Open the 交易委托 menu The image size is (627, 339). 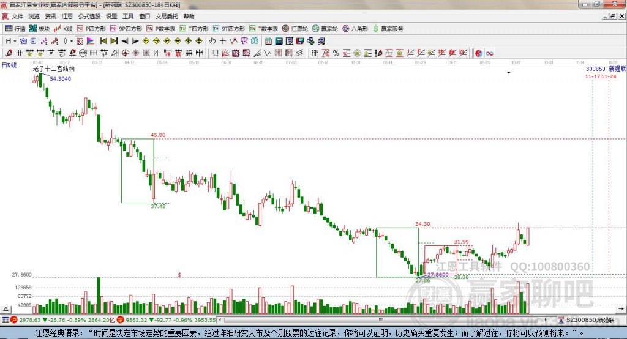167,17
